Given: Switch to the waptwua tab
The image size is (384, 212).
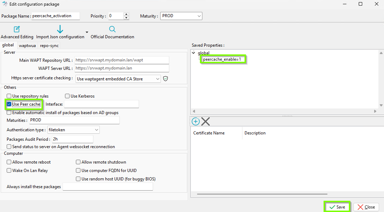Looking at the screenshot, I should [27, 46].
